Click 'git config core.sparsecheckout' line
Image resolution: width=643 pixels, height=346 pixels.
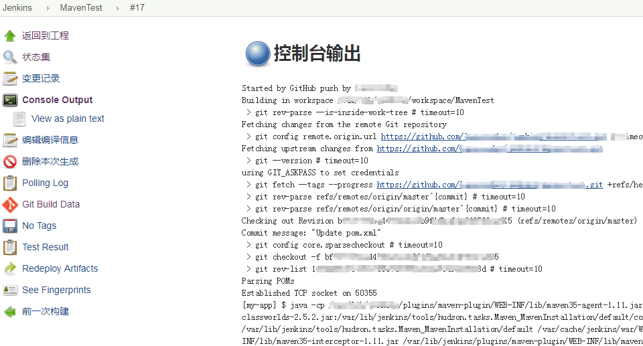pyautogui.click(x=344, y=245)
